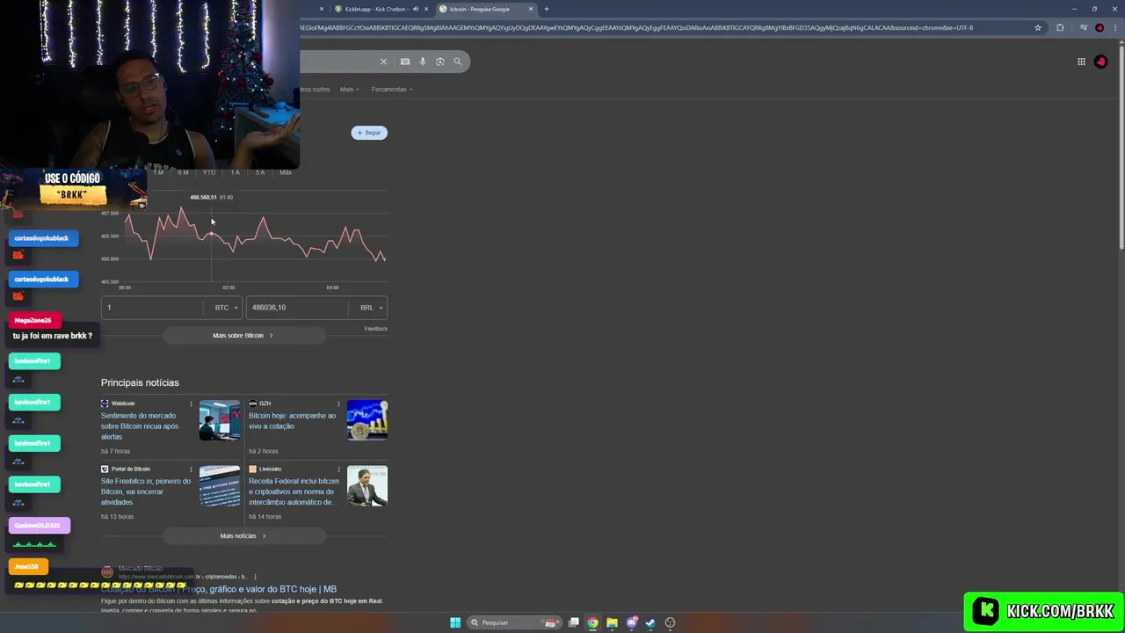Click the Portal do Bitcoin thumbnail image
This screenshot has width=1125, height=633.
(220, 485)
